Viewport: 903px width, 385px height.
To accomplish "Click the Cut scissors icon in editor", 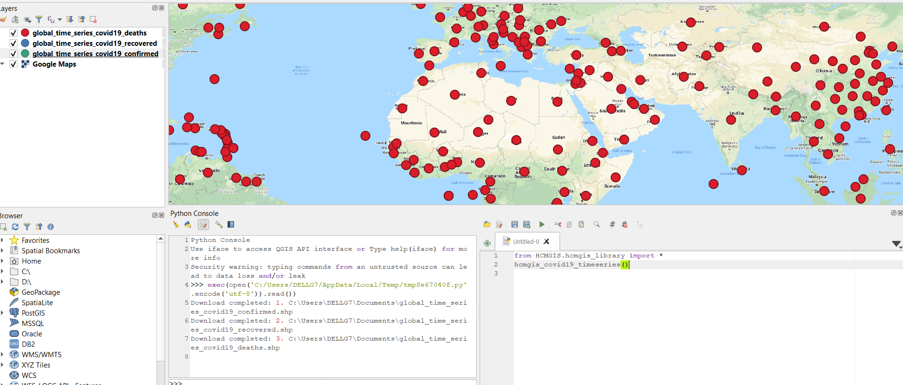I will pos(558,225).
